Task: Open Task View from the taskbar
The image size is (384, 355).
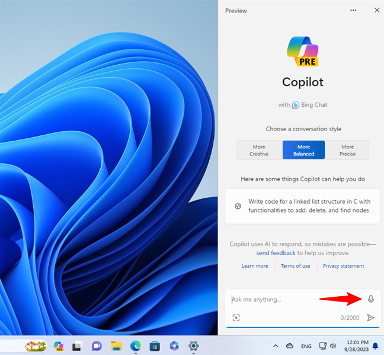Action: pyautogui.click(x=77, y=346)
